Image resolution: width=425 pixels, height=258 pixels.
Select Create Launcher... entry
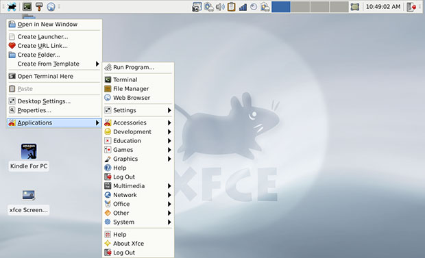point(54,36)
